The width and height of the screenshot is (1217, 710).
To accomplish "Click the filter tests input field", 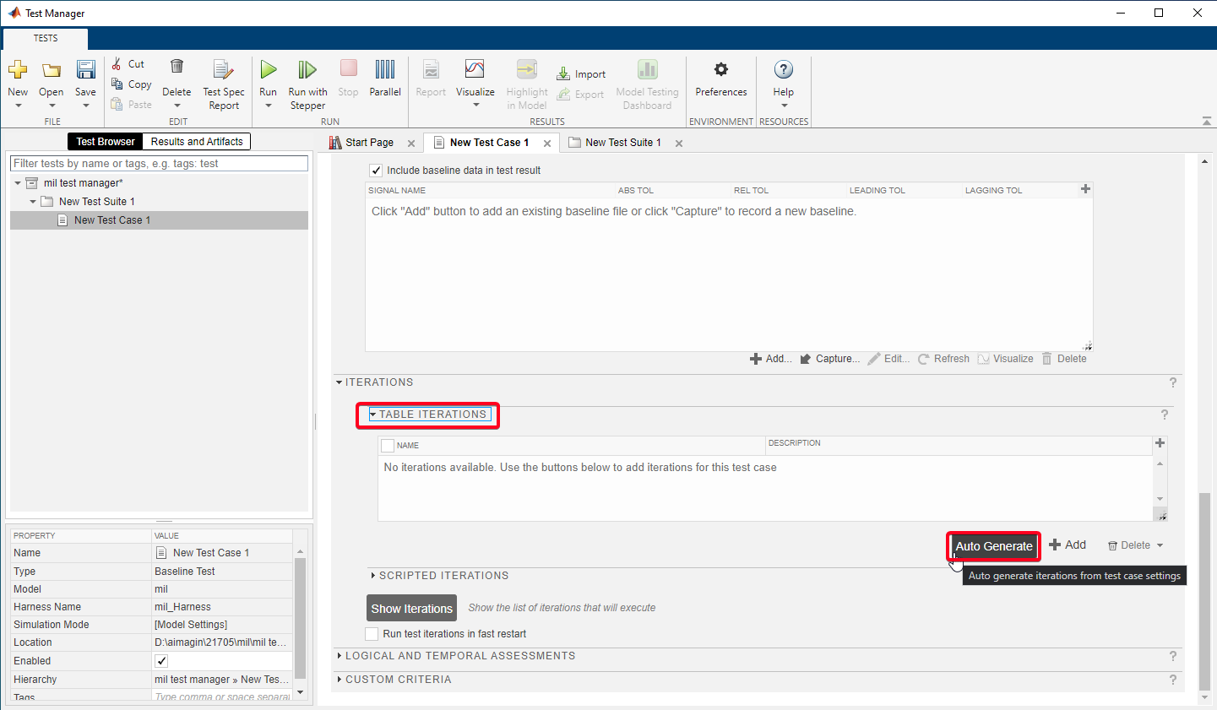I will [x=159, y=164].
